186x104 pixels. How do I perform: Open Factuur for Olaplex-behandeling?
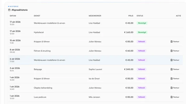click(175, 88)
